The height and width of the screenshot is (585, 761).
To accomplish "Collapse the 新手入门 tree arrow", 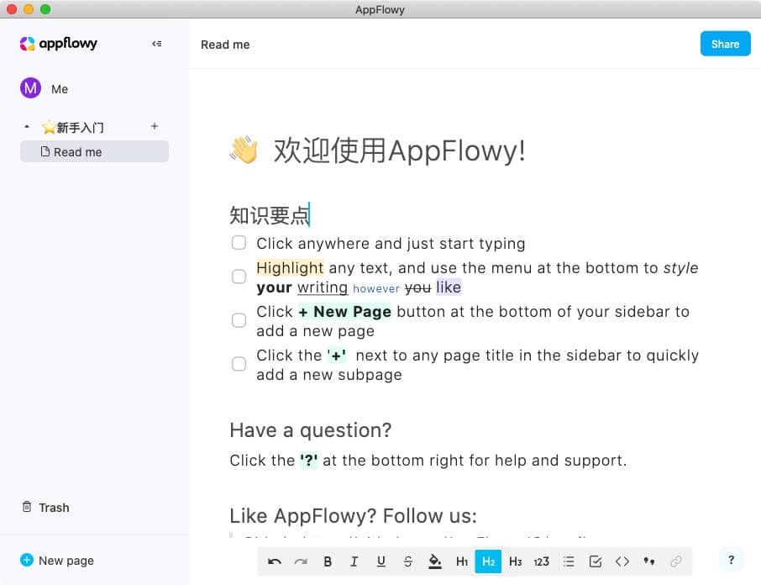I will point(27,127).
